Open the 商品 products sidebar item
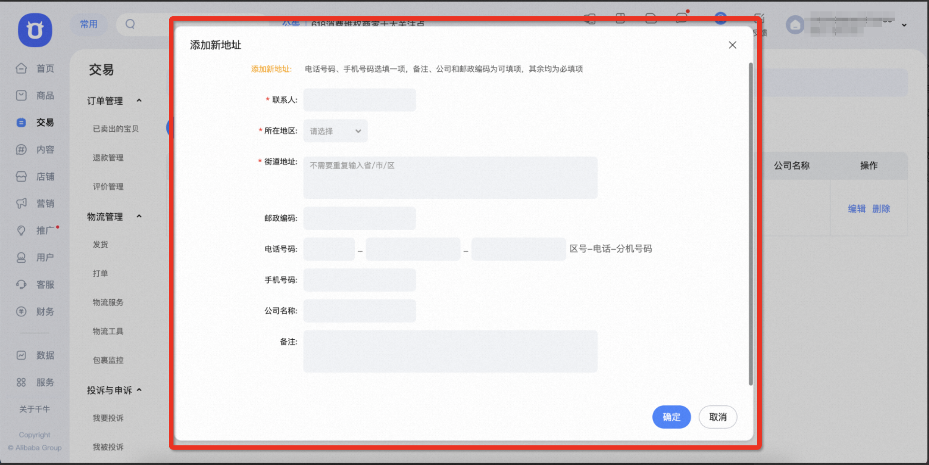 tap(35, 95)
